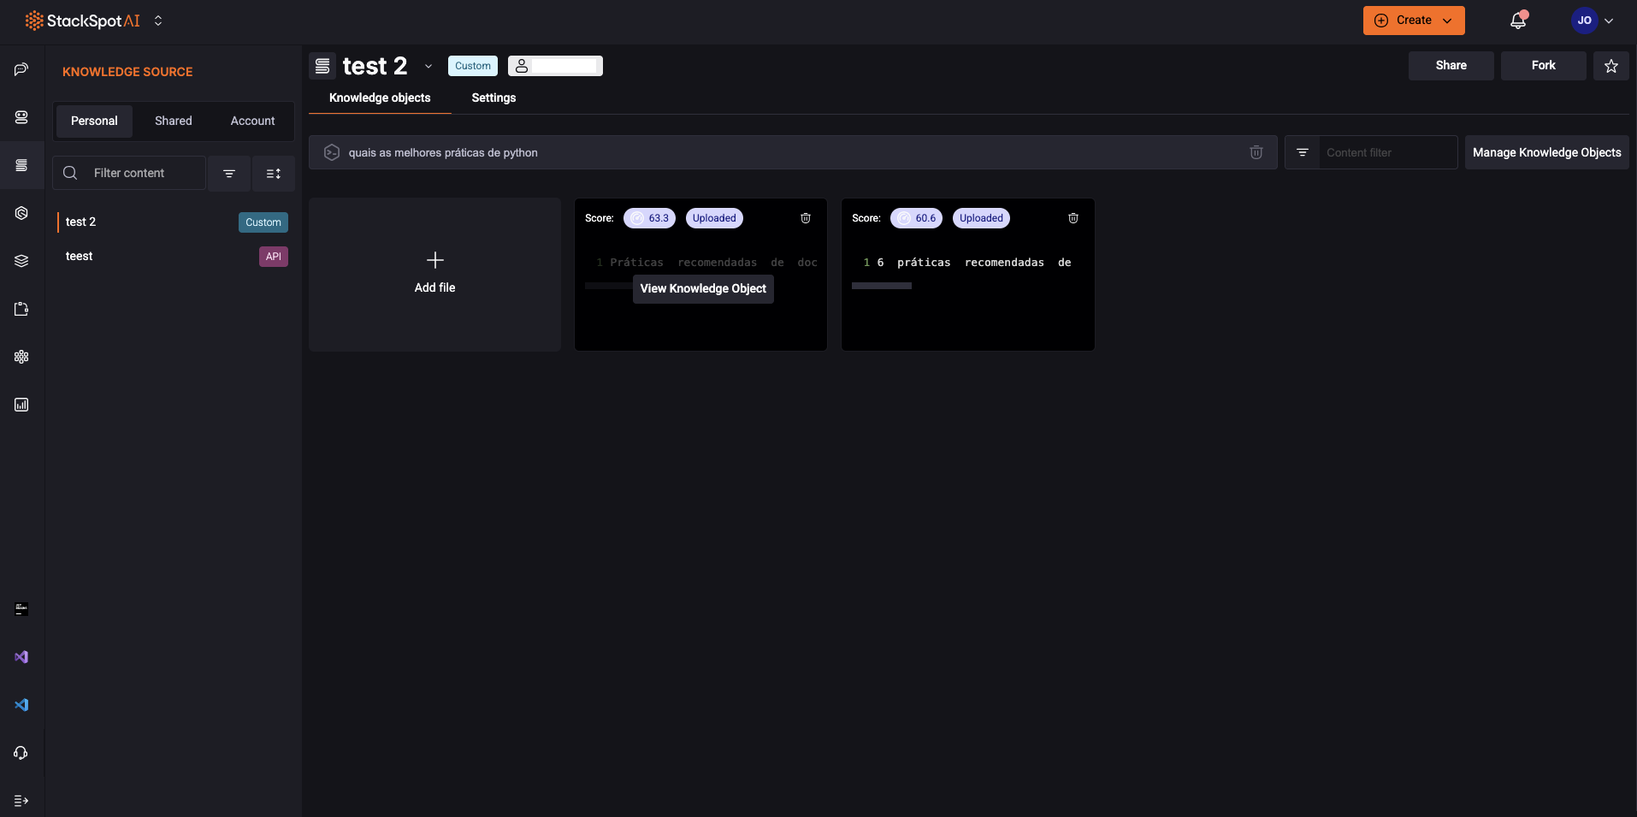Open the chat icon in left sidebar
This screenshot has height=817, width=1637.
(x=21, y=69)
